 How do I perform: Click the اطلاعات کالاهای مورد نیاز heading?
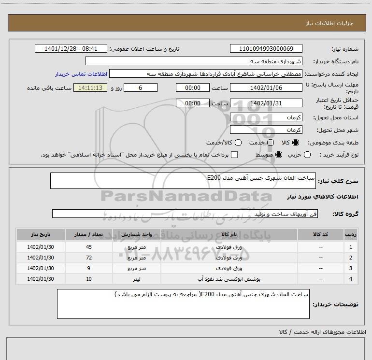tap(322, 197)
